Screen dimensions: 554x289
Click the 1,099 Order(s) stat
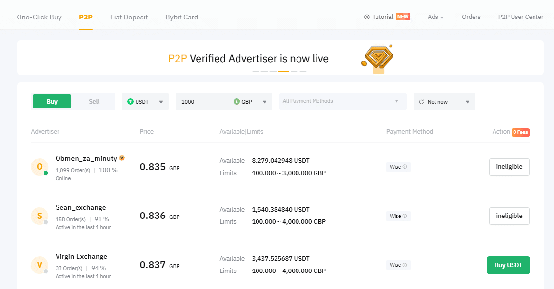(x=73, y=170)
